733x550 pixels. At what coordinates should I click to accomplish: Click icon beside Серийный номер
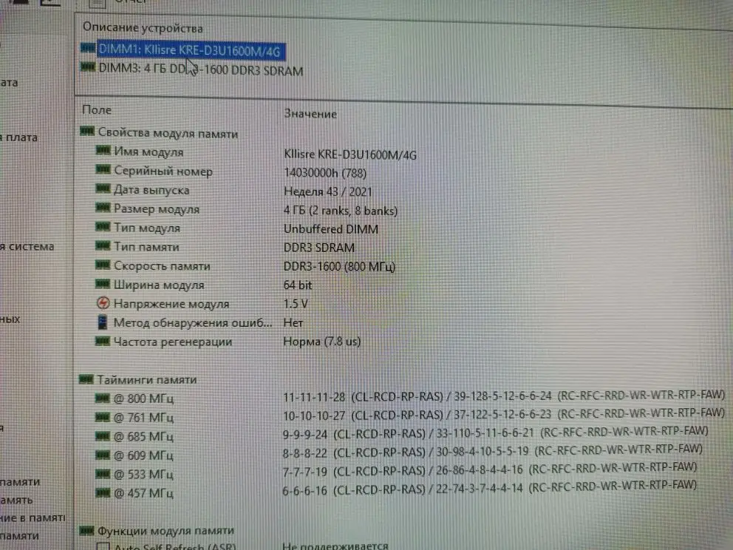[103, 169]
